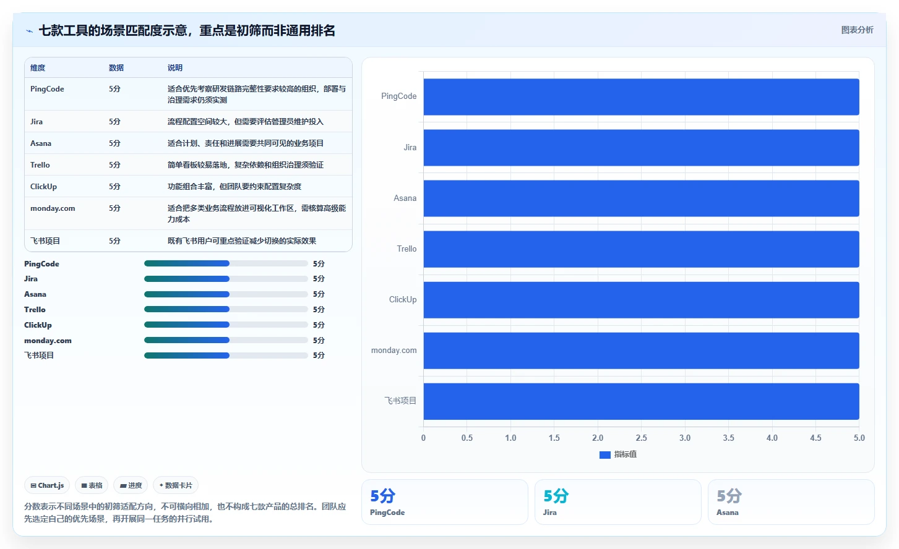Click the 功能组合丰富 description for ClickUp
The width and height of the screenshot is (899, 549).
pyautogui.click(x=234, y=187)
